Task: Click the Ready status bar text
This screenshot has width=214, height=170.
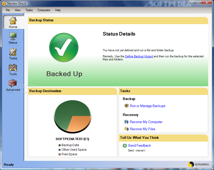Action: point(9,165)
